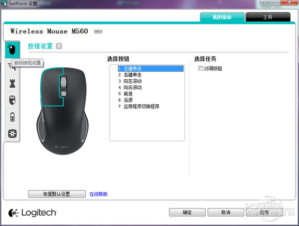299x226 pixels.
Task: Click the highlighted left button on mouse image
Action: pos(50,87)
